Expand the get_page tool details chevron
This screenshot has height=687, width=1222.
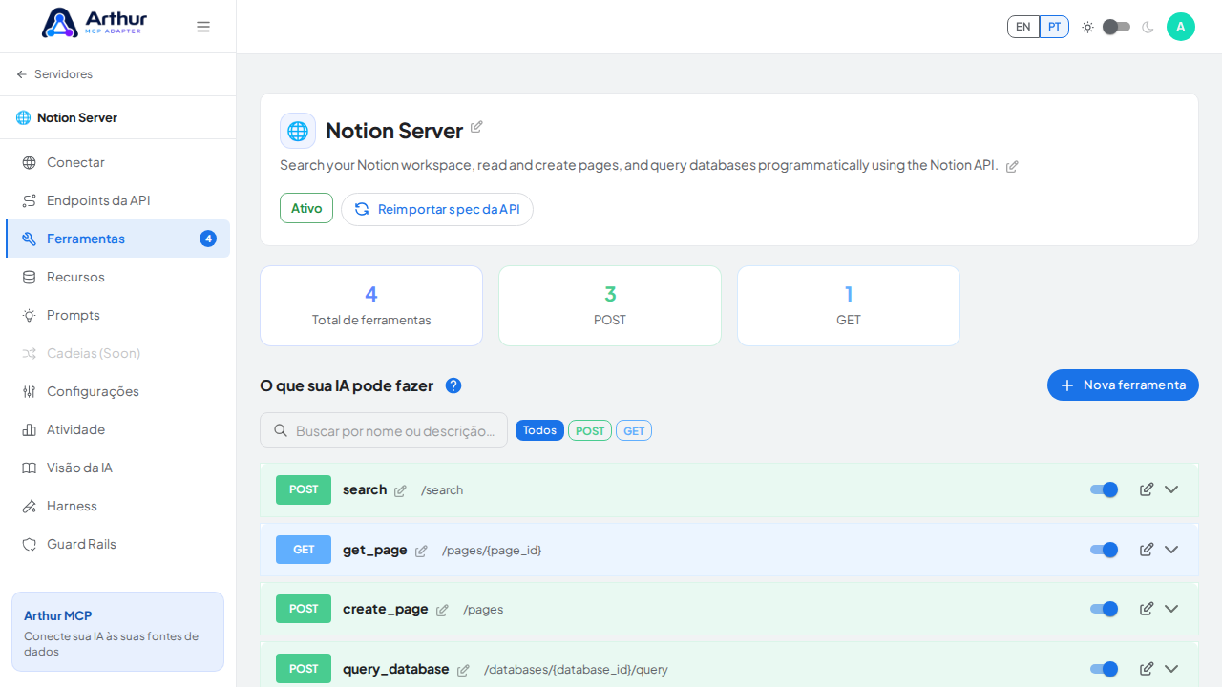[x=1171, y=550]
